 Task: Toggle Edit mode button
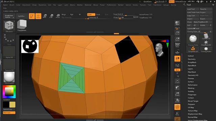click(32, 16)
